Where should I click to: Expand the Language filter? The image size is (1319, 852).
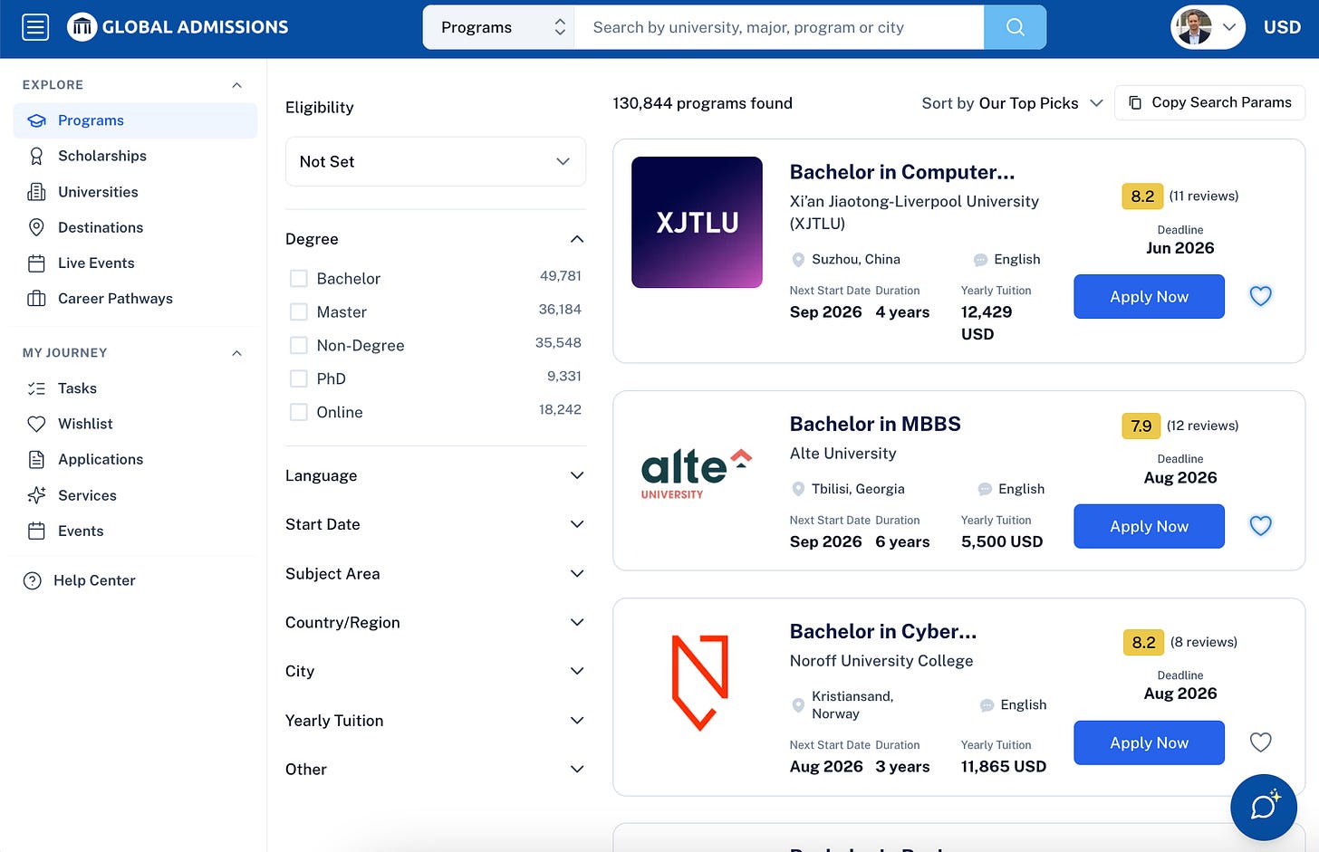coord(577,475)
